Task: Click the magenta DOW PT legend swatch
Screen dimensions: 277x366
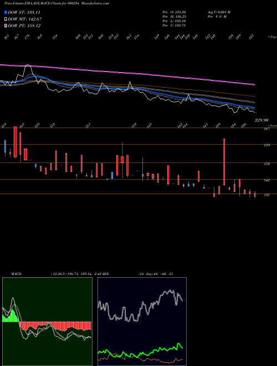Action: (6, 26)
